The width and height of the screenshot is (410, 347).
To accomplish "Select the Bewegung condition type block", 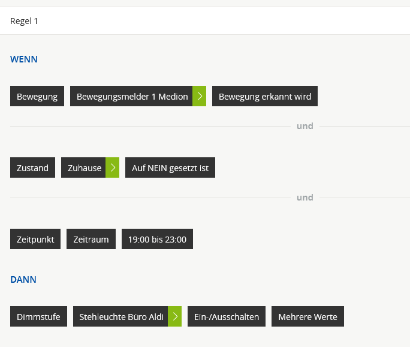I will [x=37, y=96].
